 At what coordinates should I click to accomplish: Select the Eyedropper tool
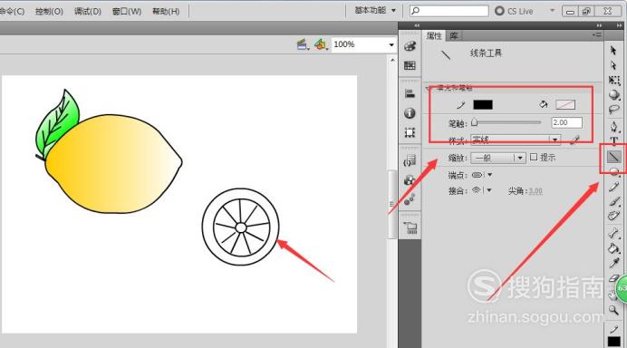tap(613, 263)
